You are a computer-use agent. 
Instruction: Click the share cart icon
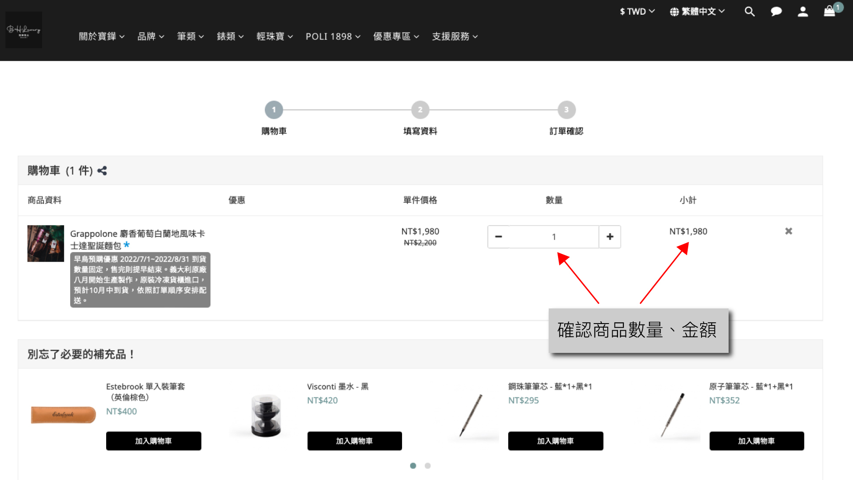[x=102, y=171]
